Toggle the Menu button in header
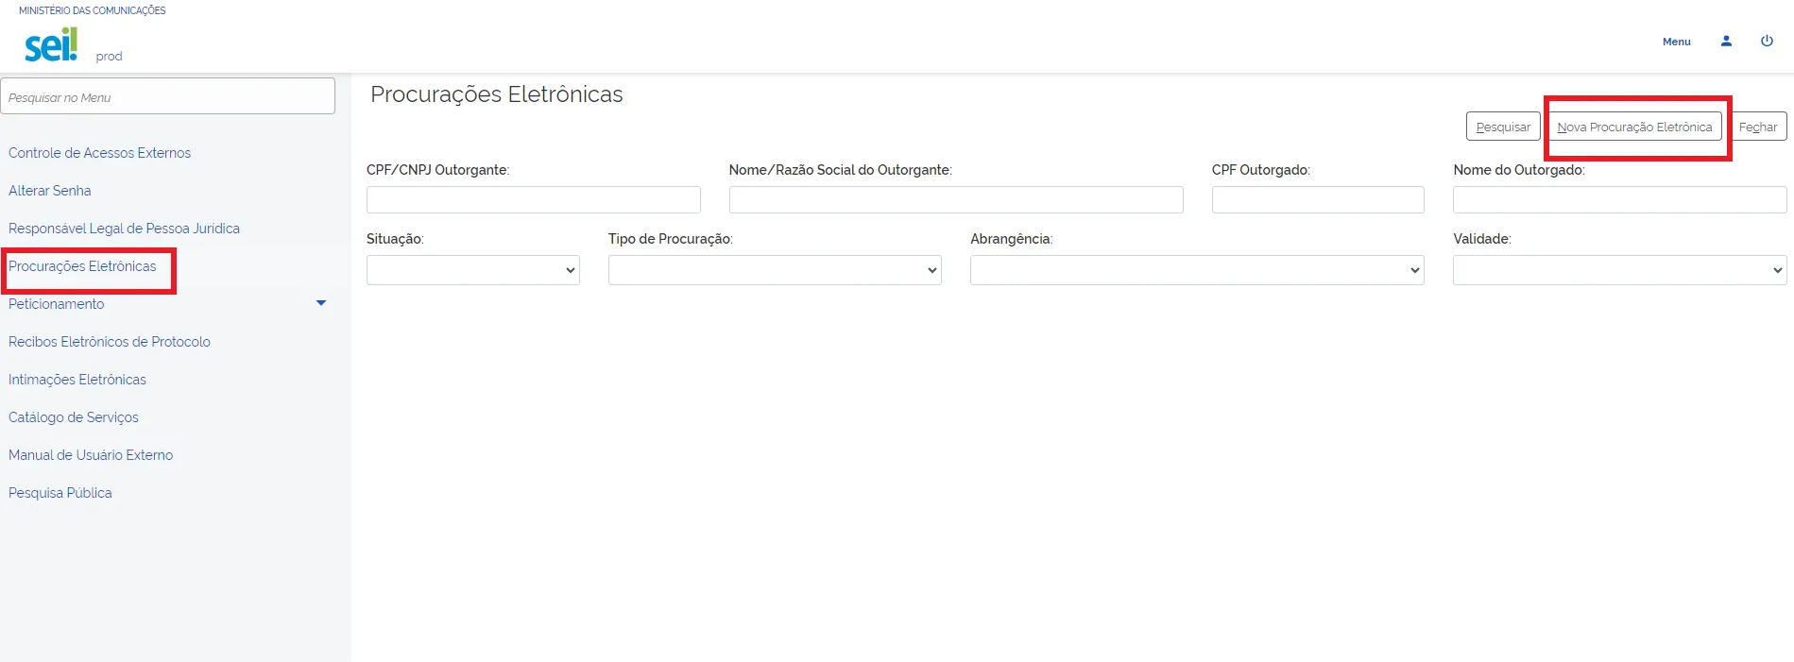This screenshot has height=662, width=1794. [1676, 42]
